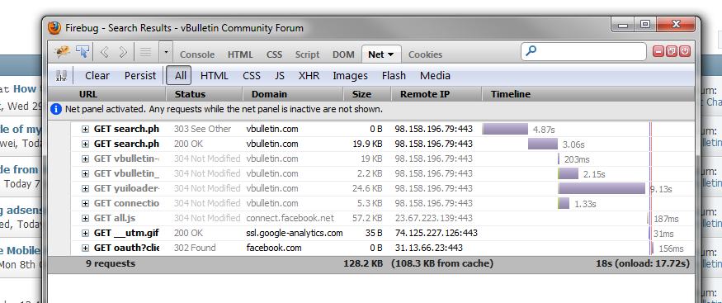Expand the 19 KB vbulletin request
The height and width of the screenshot is (303, 722).
(x=85, y=159)
